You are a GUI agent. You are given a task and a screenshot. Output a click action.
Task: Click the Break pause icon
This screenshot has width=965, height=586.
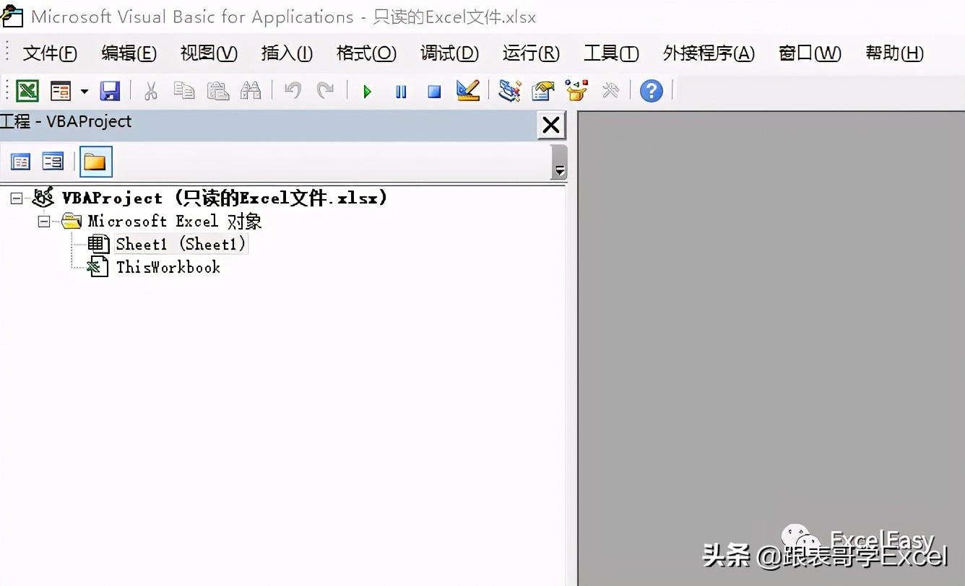tap(401, 92)
